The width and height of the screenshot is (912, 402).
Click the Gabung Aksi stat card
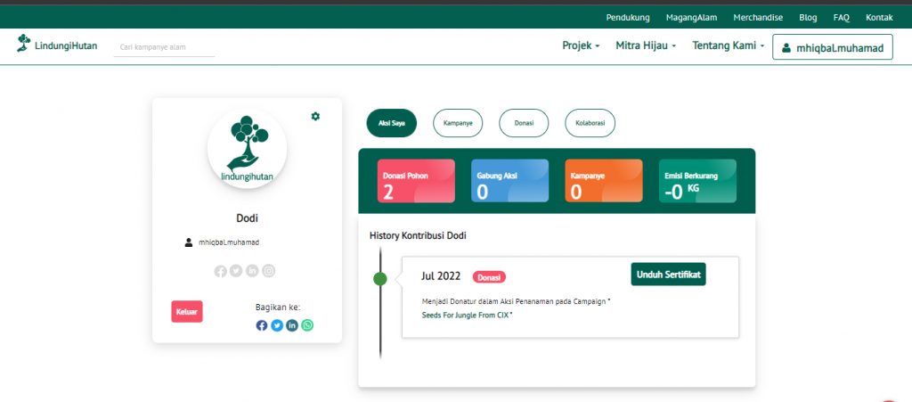509,181
